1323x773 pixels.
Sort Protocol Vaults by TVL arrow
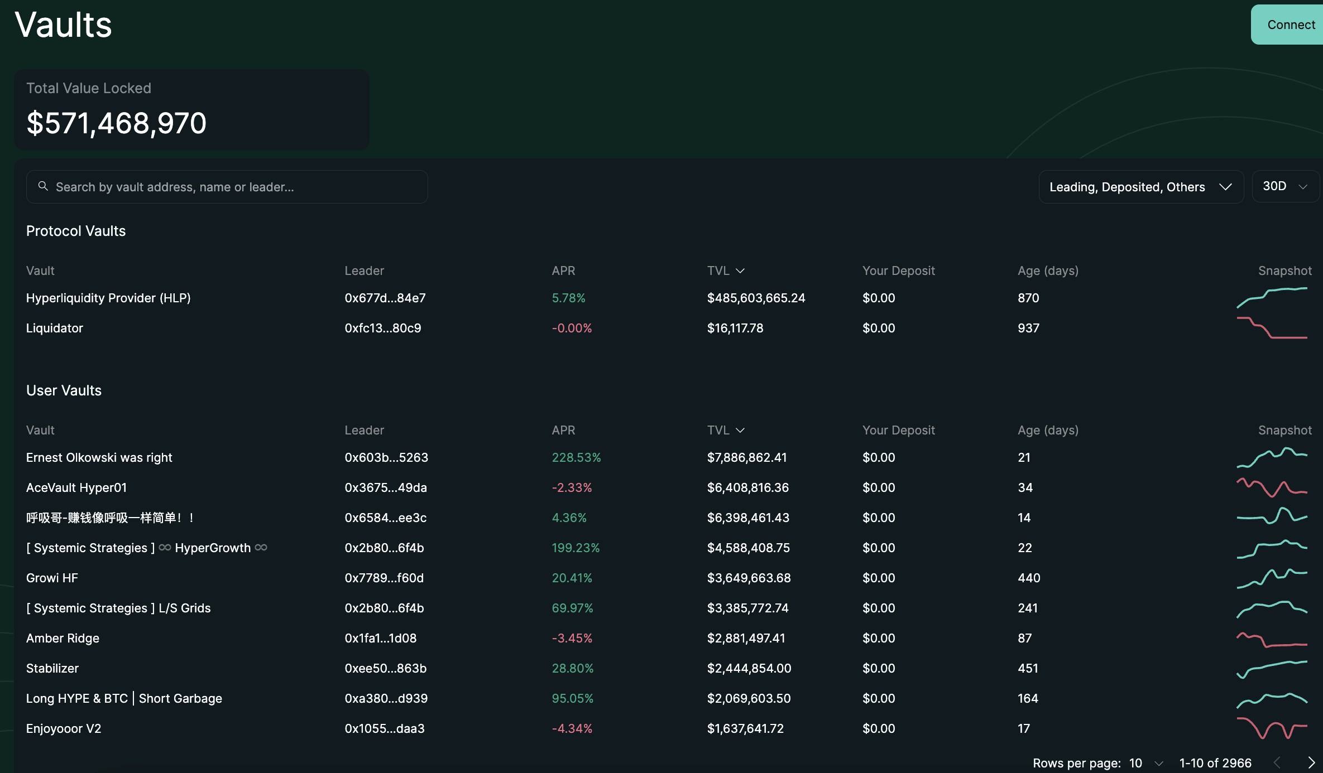pyautogui.click(x=740, y=271)
